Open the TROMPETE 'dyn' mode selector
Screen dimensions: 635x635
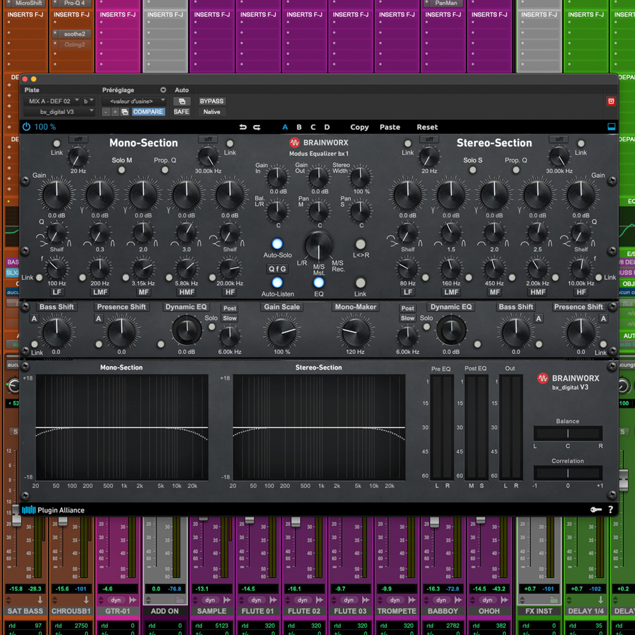[395, 600]
